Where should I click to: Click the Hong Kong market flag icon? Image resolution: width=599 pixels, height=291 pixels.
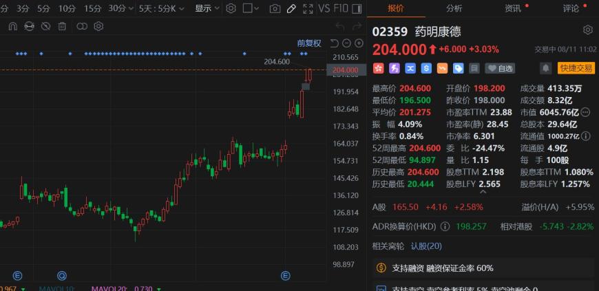(x=378, y=68)
